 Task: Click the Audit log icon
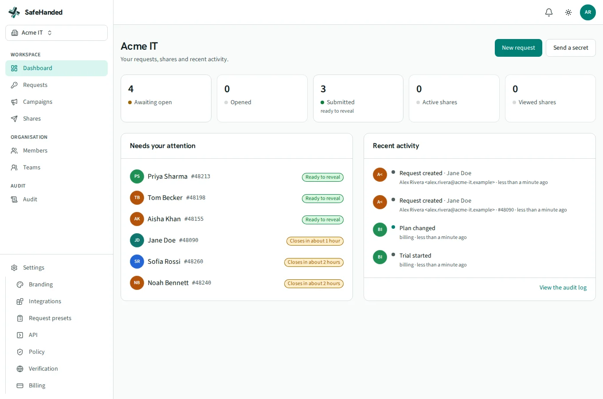pos(14,199)
